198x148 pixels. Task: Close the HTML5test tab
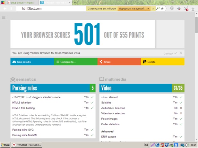pyautogui.click(x=69, y=3)
